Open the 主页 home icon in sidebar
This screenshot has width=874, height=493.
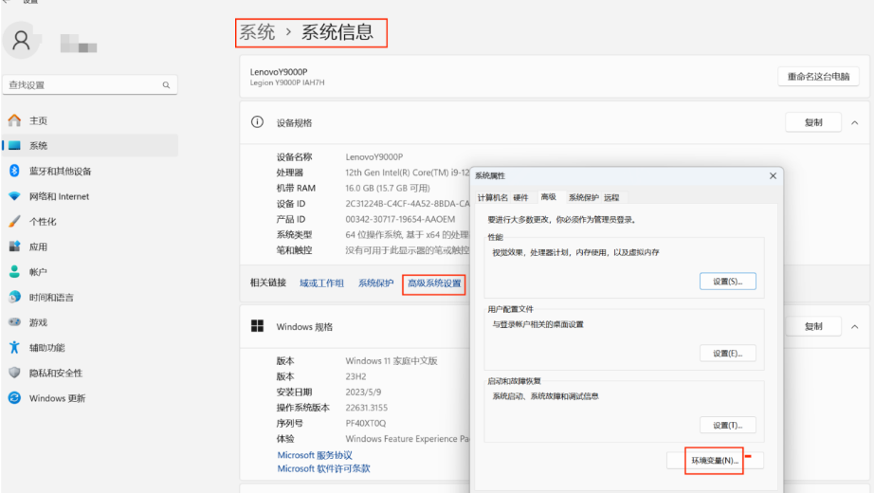pos(14,120)
